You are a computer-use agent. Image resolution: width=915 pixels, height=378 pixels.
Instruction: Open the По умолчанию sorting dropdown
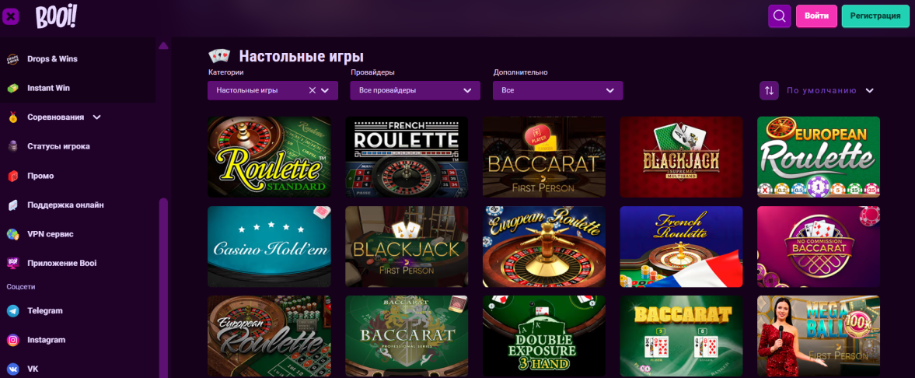coord(829,90)
